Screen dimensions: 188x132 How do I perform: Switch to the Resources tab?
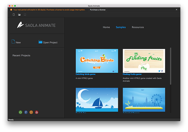coord(138,27)
